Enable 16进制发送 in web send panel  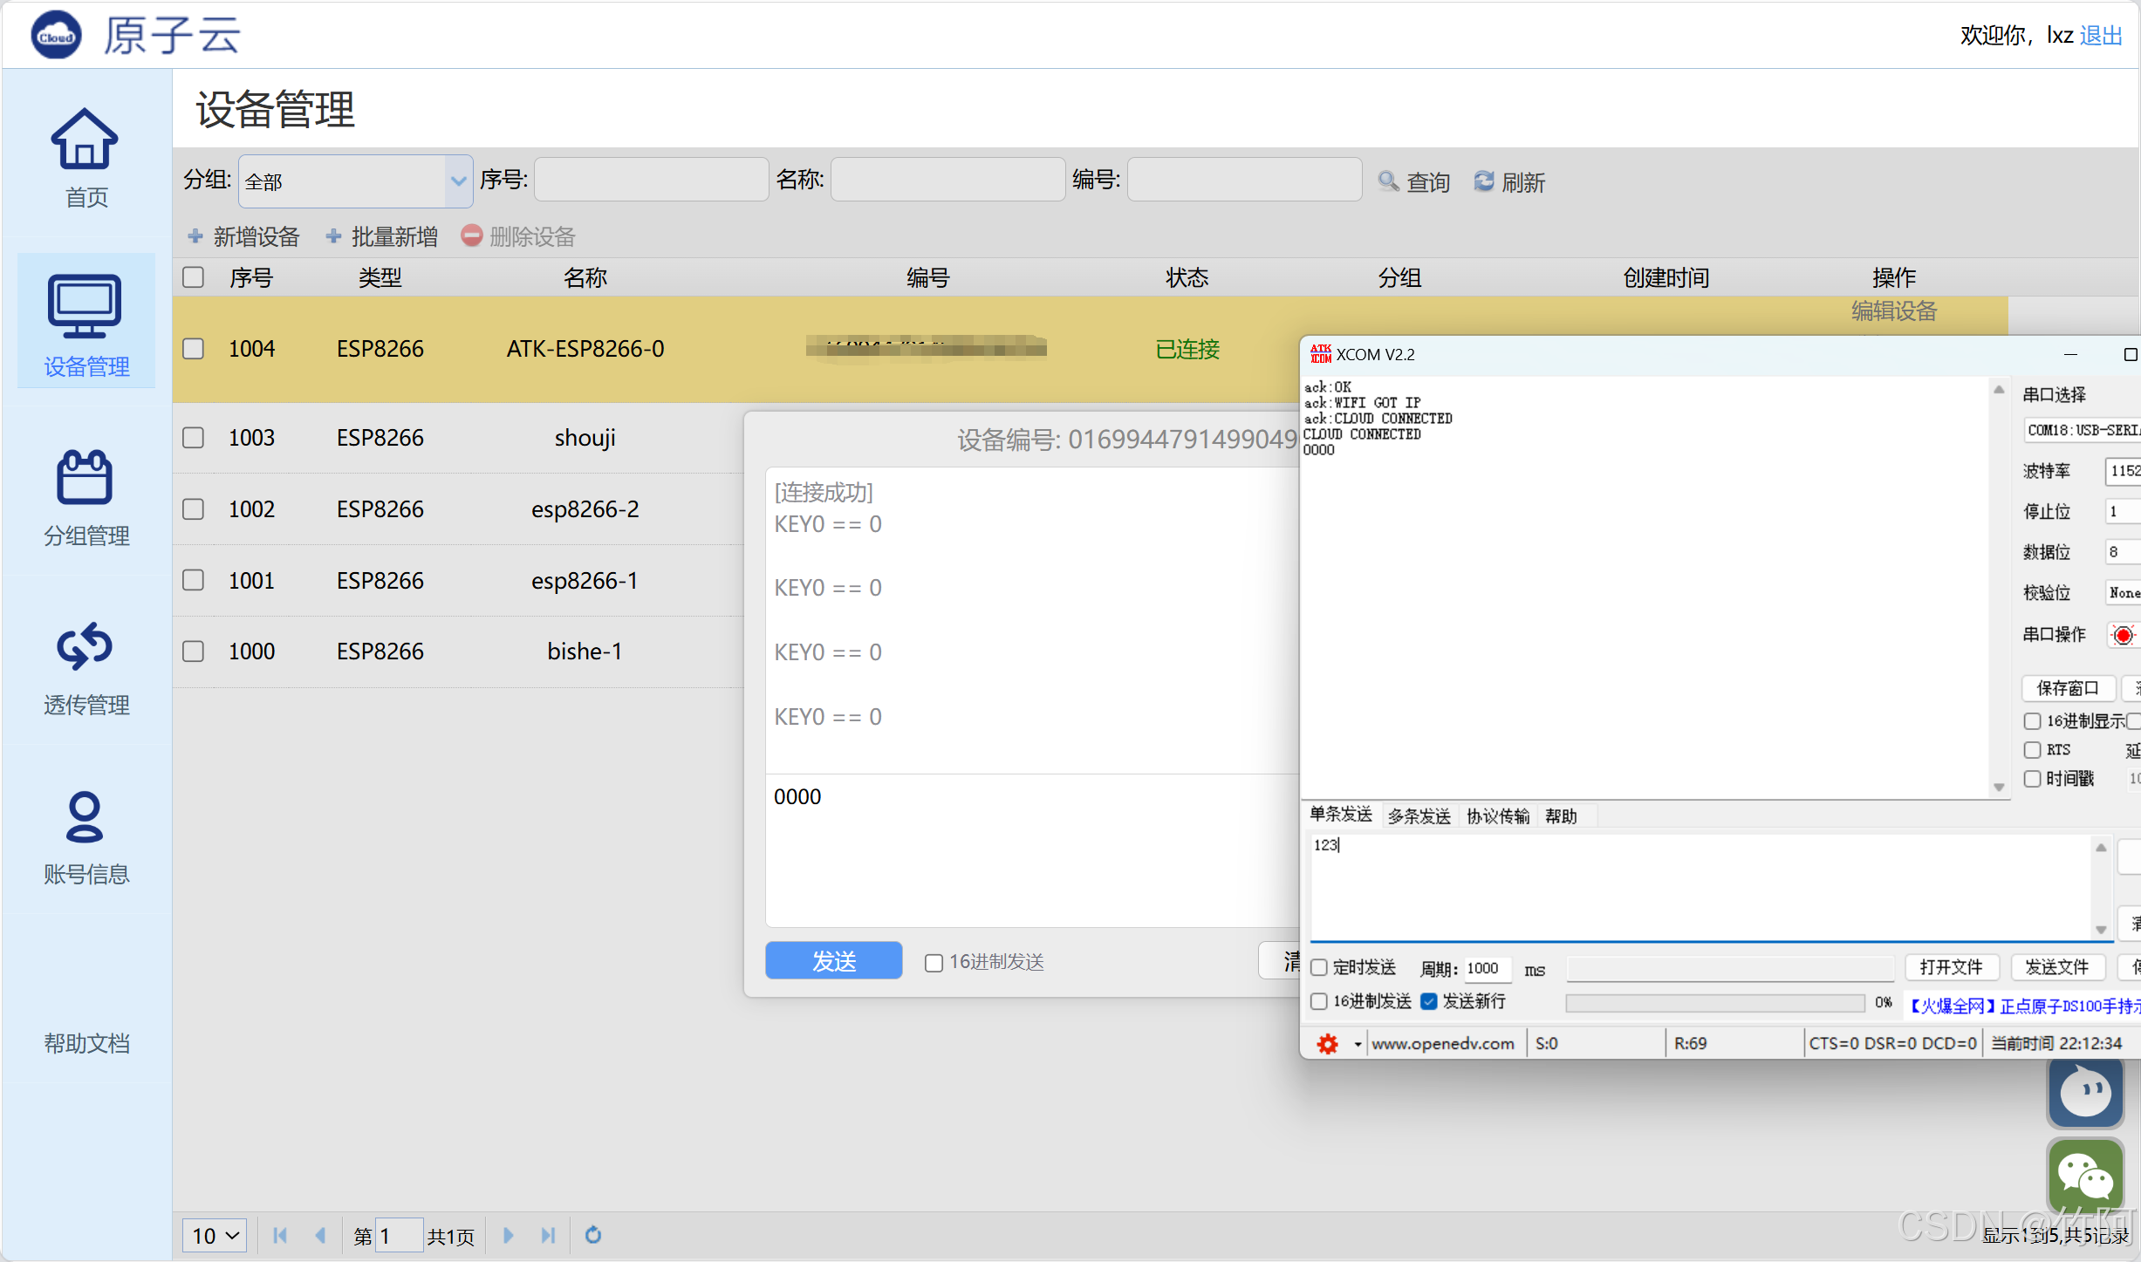(x=934, y=962)
